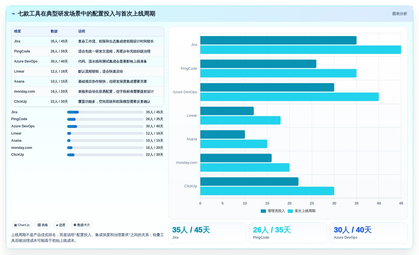Click the Jira 管理员投入 dark chart bar
The width and height of the screenshot is (419, 255).
click(x=278, y=40)
